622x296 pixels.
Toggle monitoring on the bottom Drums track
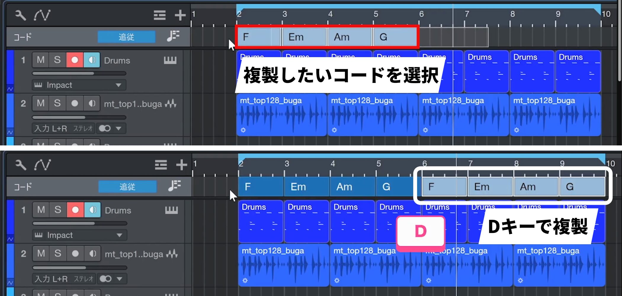click(93, 210)
